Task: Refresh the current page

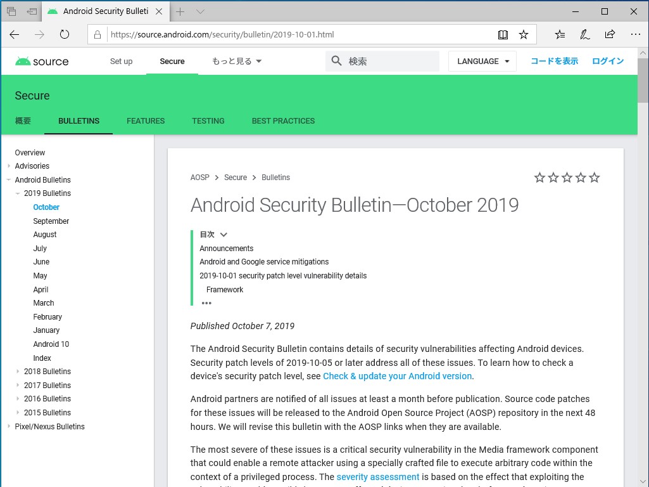Action: (x=64, y=35)
